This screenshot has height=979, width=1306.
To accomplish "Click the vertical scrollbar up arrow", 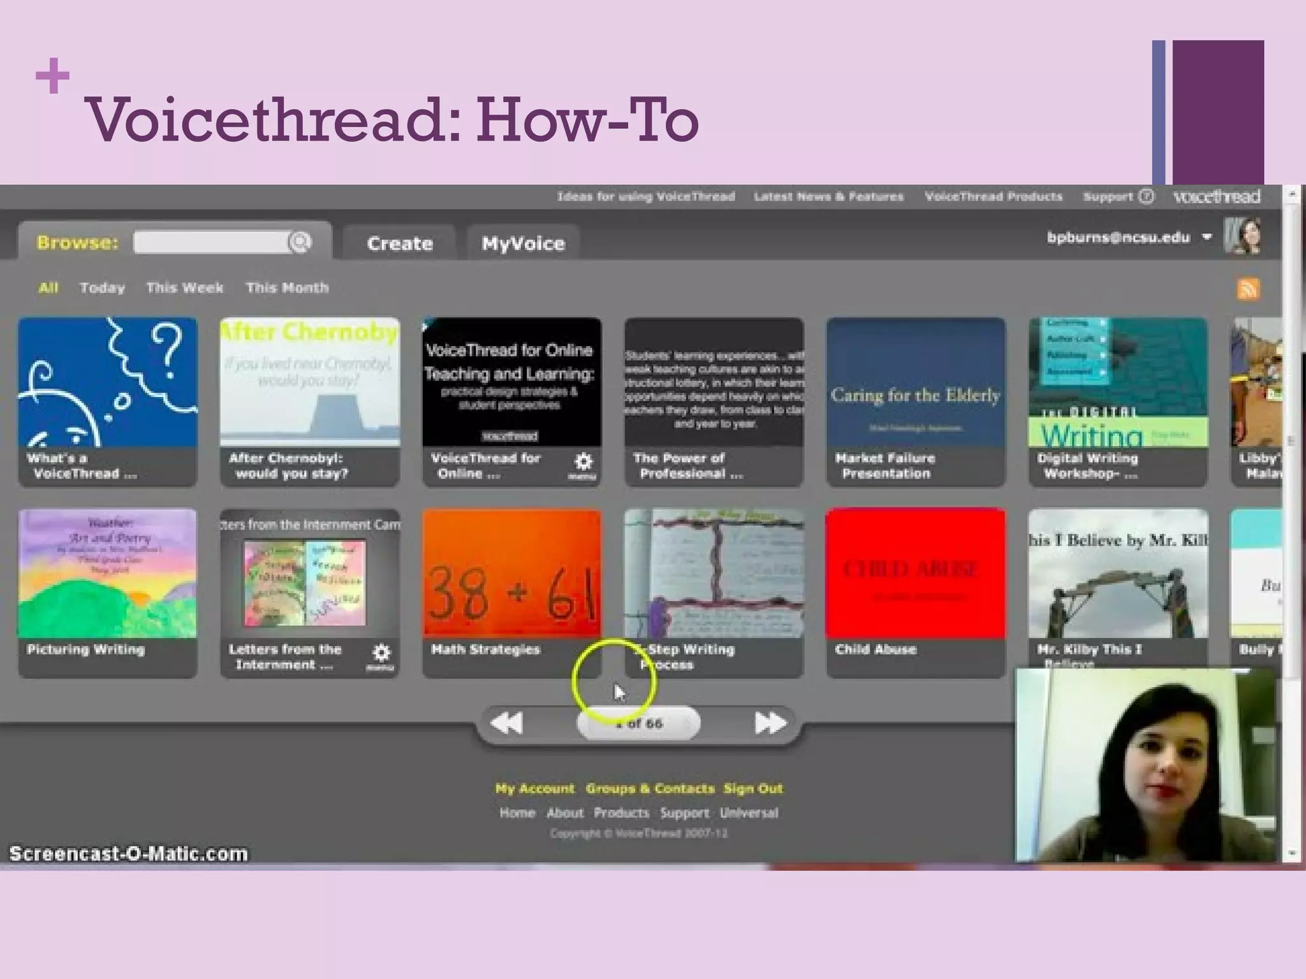I will pos(1292,193).
